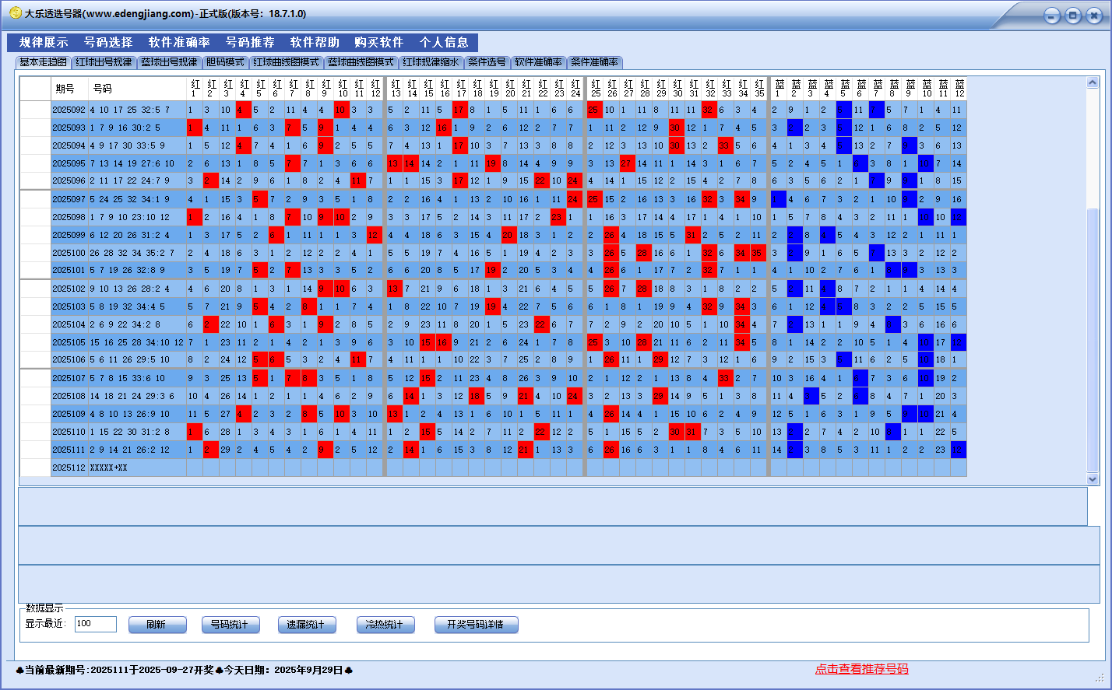The width and height of the screenshot is (1112, 690).
Task: Switch to the 红球出号规律 tab
Action: coord(104,62)
